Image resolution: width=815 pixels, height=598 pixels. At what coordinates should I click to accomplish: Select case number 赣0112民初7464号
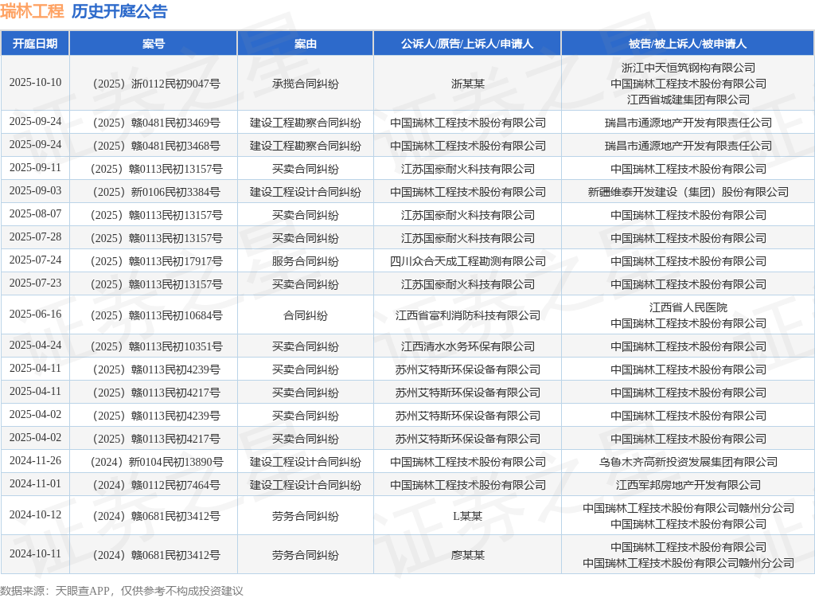pos(154,485)
